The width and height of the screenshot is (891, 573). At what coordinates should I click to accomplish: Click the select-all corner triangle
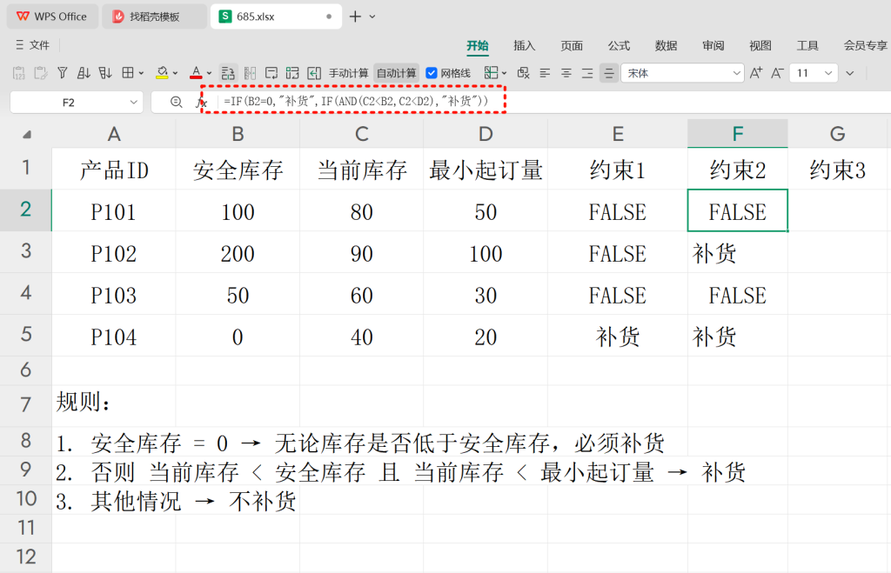(26, 135)
